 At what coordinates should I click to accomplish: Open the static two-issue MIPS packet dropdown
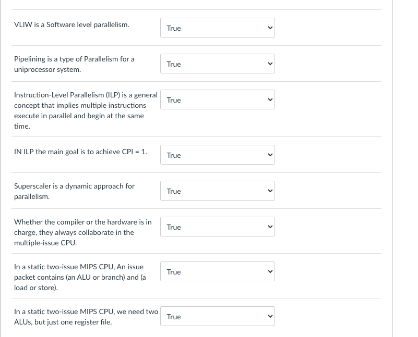click(218, 271)
